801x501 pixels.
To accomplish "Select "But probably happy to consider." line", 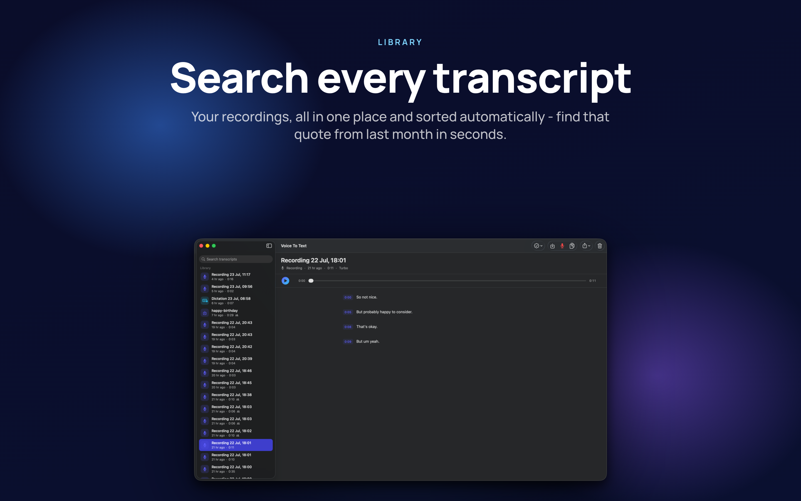I will 384,312.
